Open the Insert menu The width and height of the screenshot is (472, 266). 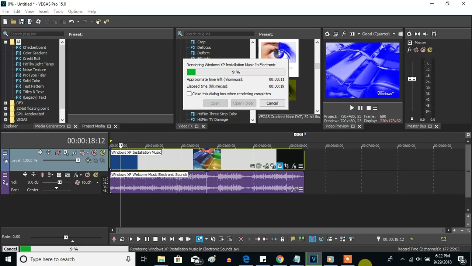click(x=44, y=11)
